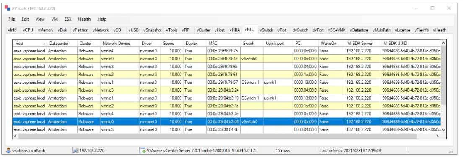Sort by the Duplex column header
Image resolution: width=464 pixels, height=165 pixels.
pyautogui.click(x=195, y=43)
